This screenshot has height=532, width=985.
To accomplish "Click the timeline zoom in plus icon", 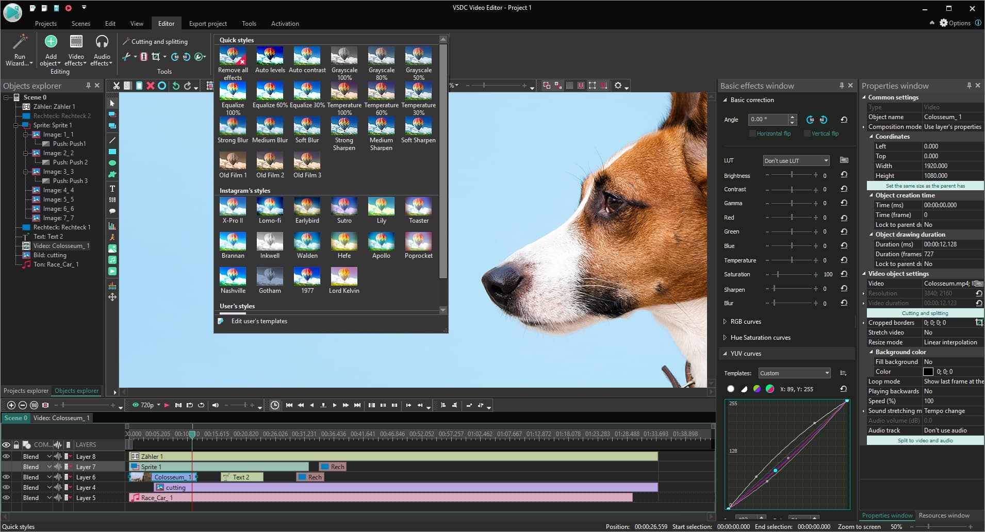I will pyautogui.click(x=11, y=405).
